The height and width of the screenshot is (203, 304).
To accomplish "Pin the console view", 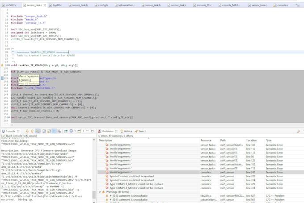I will point(66,131).
